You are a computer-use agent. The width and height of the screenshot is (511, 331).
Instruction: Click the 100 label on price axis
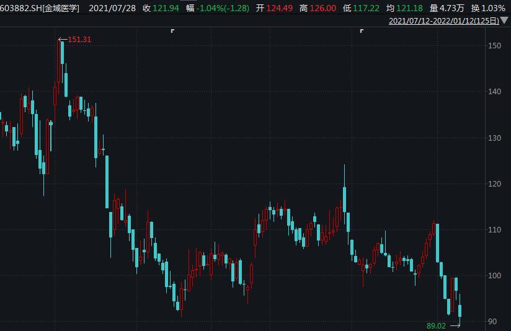coord(494,275)
